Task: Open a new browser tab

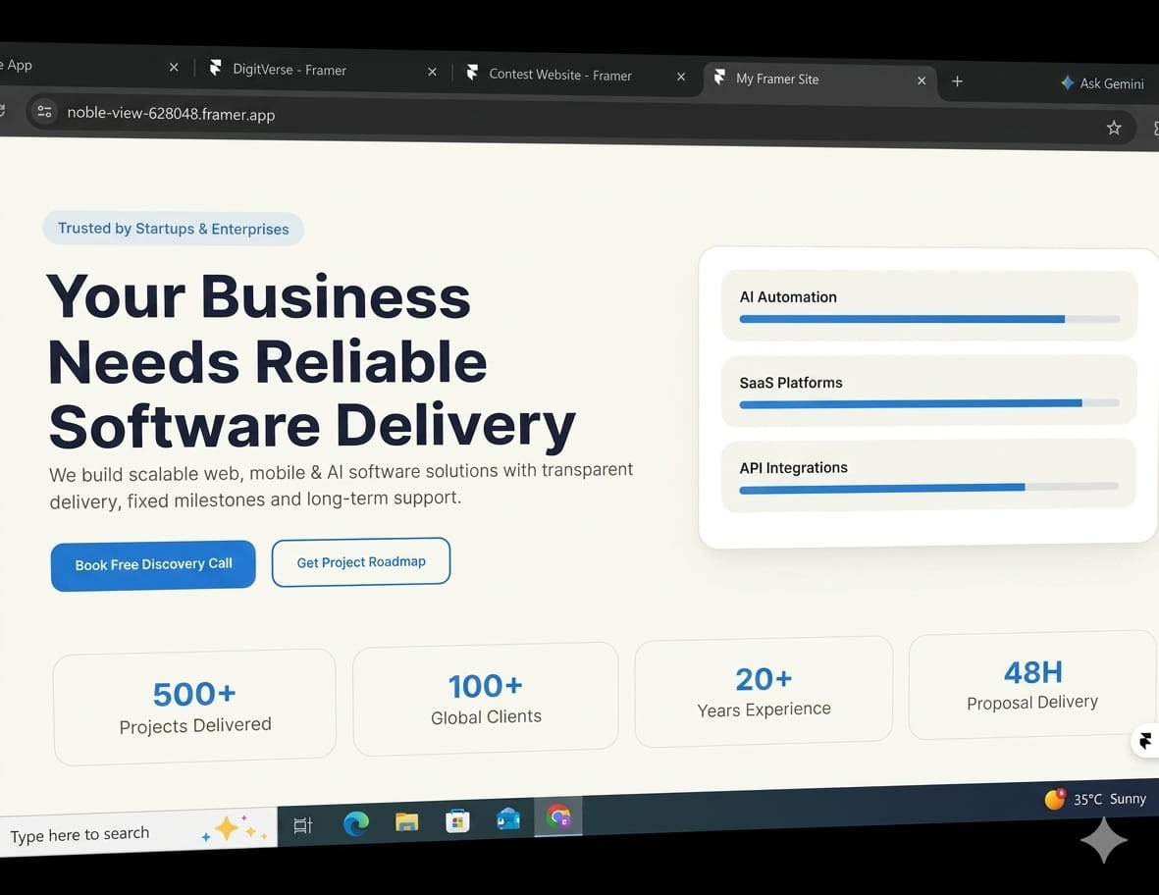Action: pyautogui.click(x=957, y=81)
